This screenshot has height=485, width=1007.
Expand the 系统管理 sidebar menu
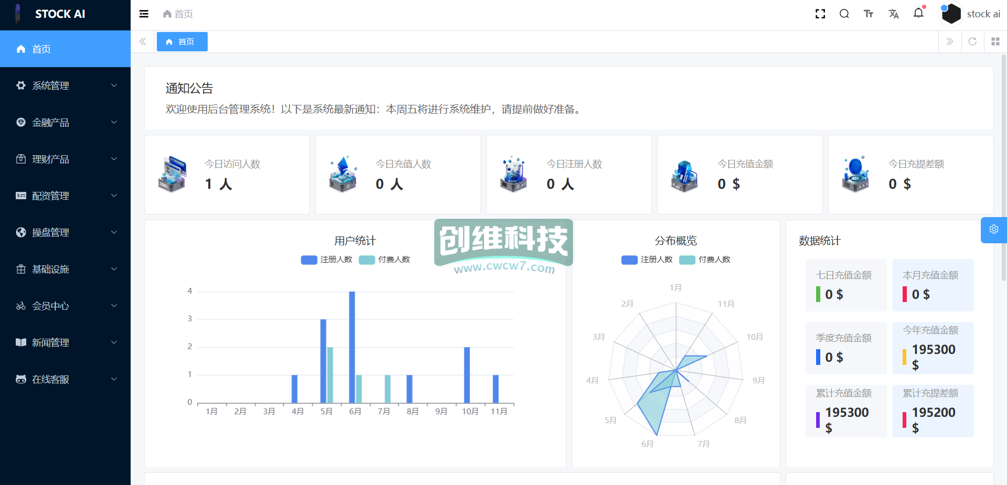pos(65,85)
